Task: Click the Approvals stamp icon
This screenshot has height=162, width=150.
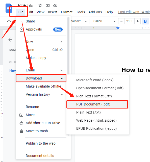Action: pyautogui.click(x=21, y=30)
